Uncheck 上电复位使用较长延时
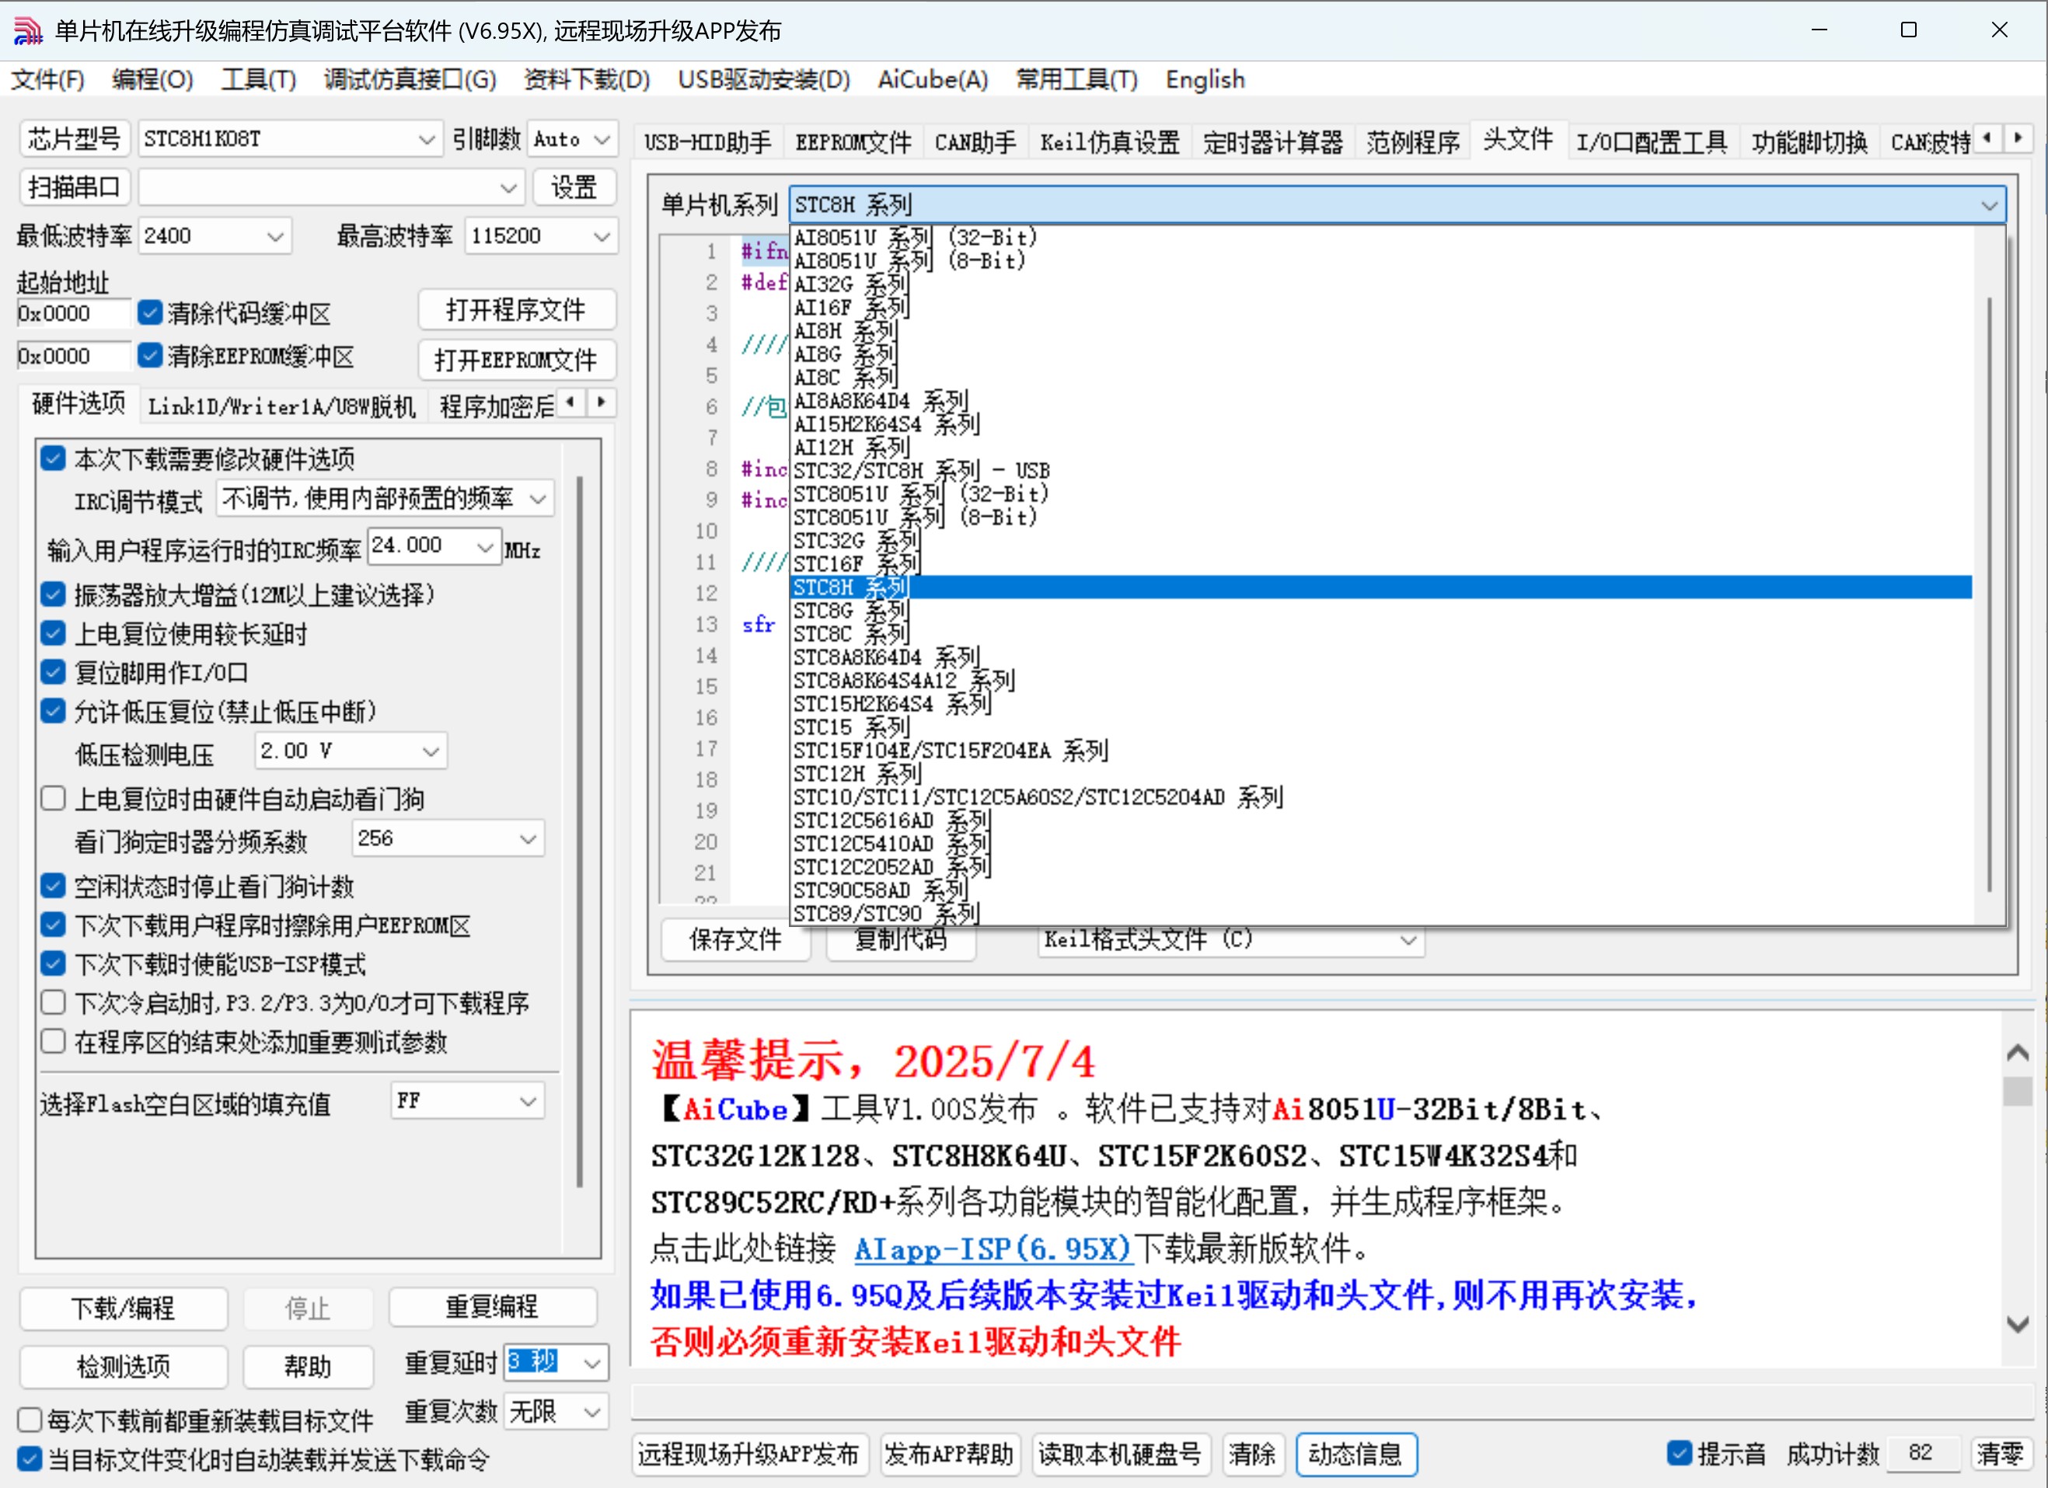 tap(54, 633)
